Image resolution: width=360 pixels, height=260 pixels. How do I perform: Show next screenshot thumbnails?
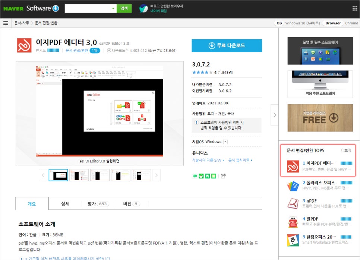click(157, 175)
